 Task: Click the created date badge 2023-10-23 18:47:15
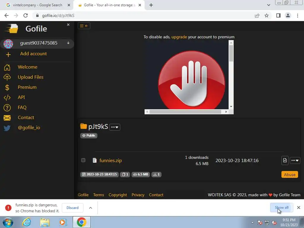(x=99, y=174)
